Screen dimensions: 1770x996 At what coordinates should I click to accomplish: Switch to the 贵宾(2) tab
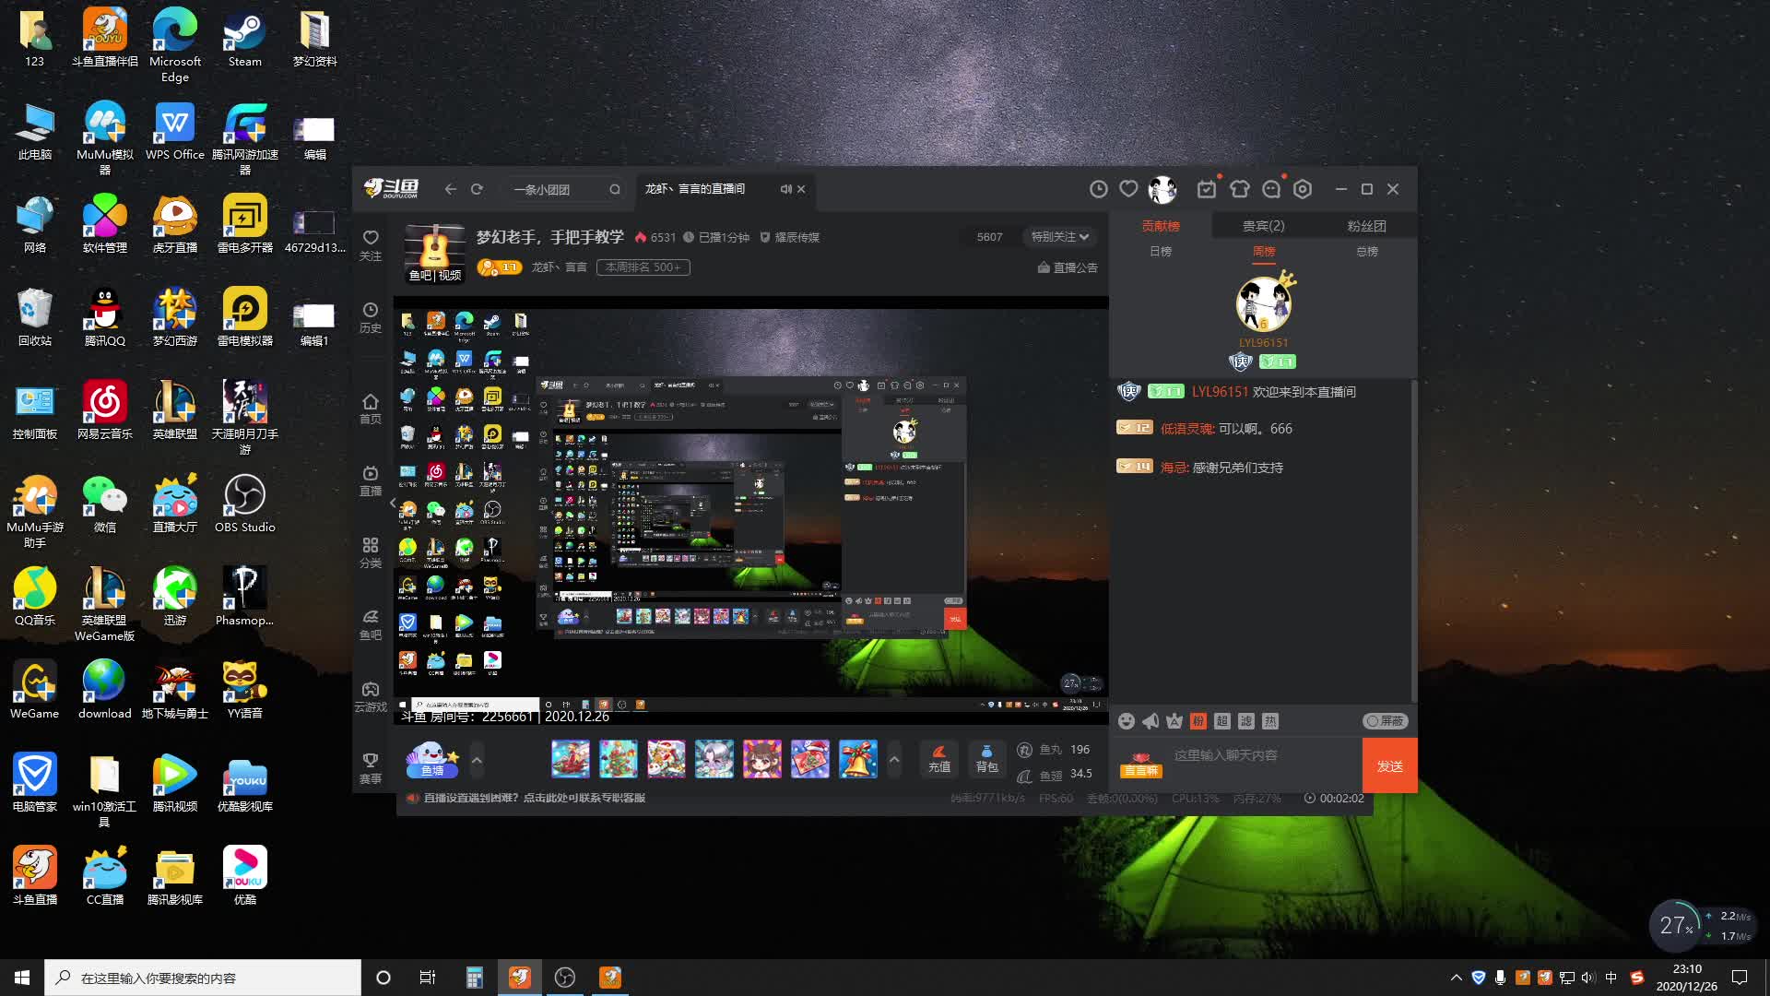pyautogui.click(x=1263, y=226)
